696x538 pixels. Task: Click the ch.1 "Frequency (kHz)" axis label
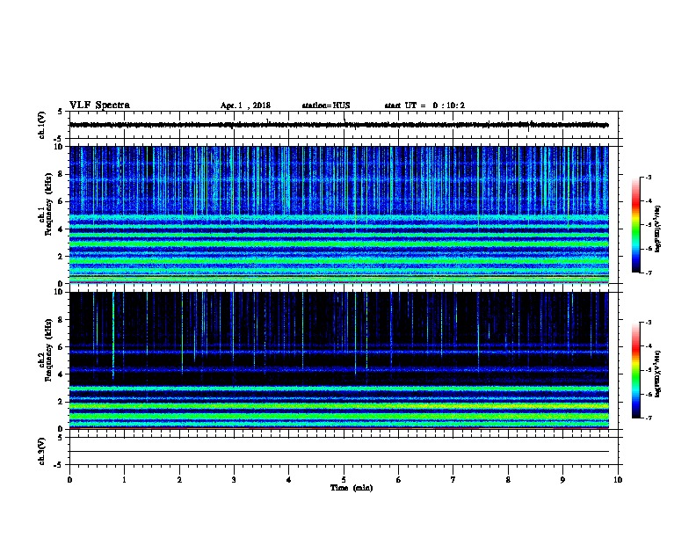48,204
